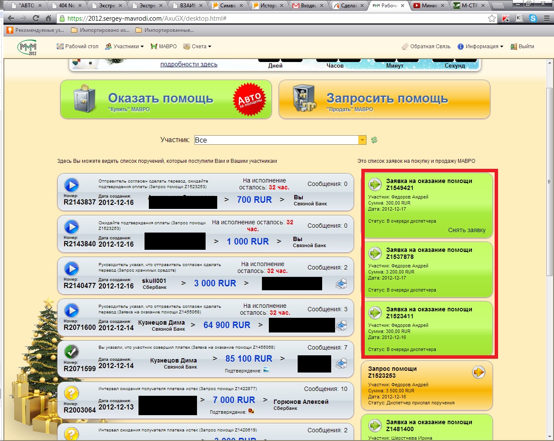554x441 pixels.
Task: Click the green arrow on request Z1481400
Action: click(x=375, y=425)
